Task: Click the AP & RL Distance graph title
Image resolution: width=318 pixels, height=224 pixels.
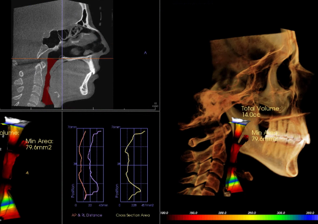Action: tap(87, 215)
